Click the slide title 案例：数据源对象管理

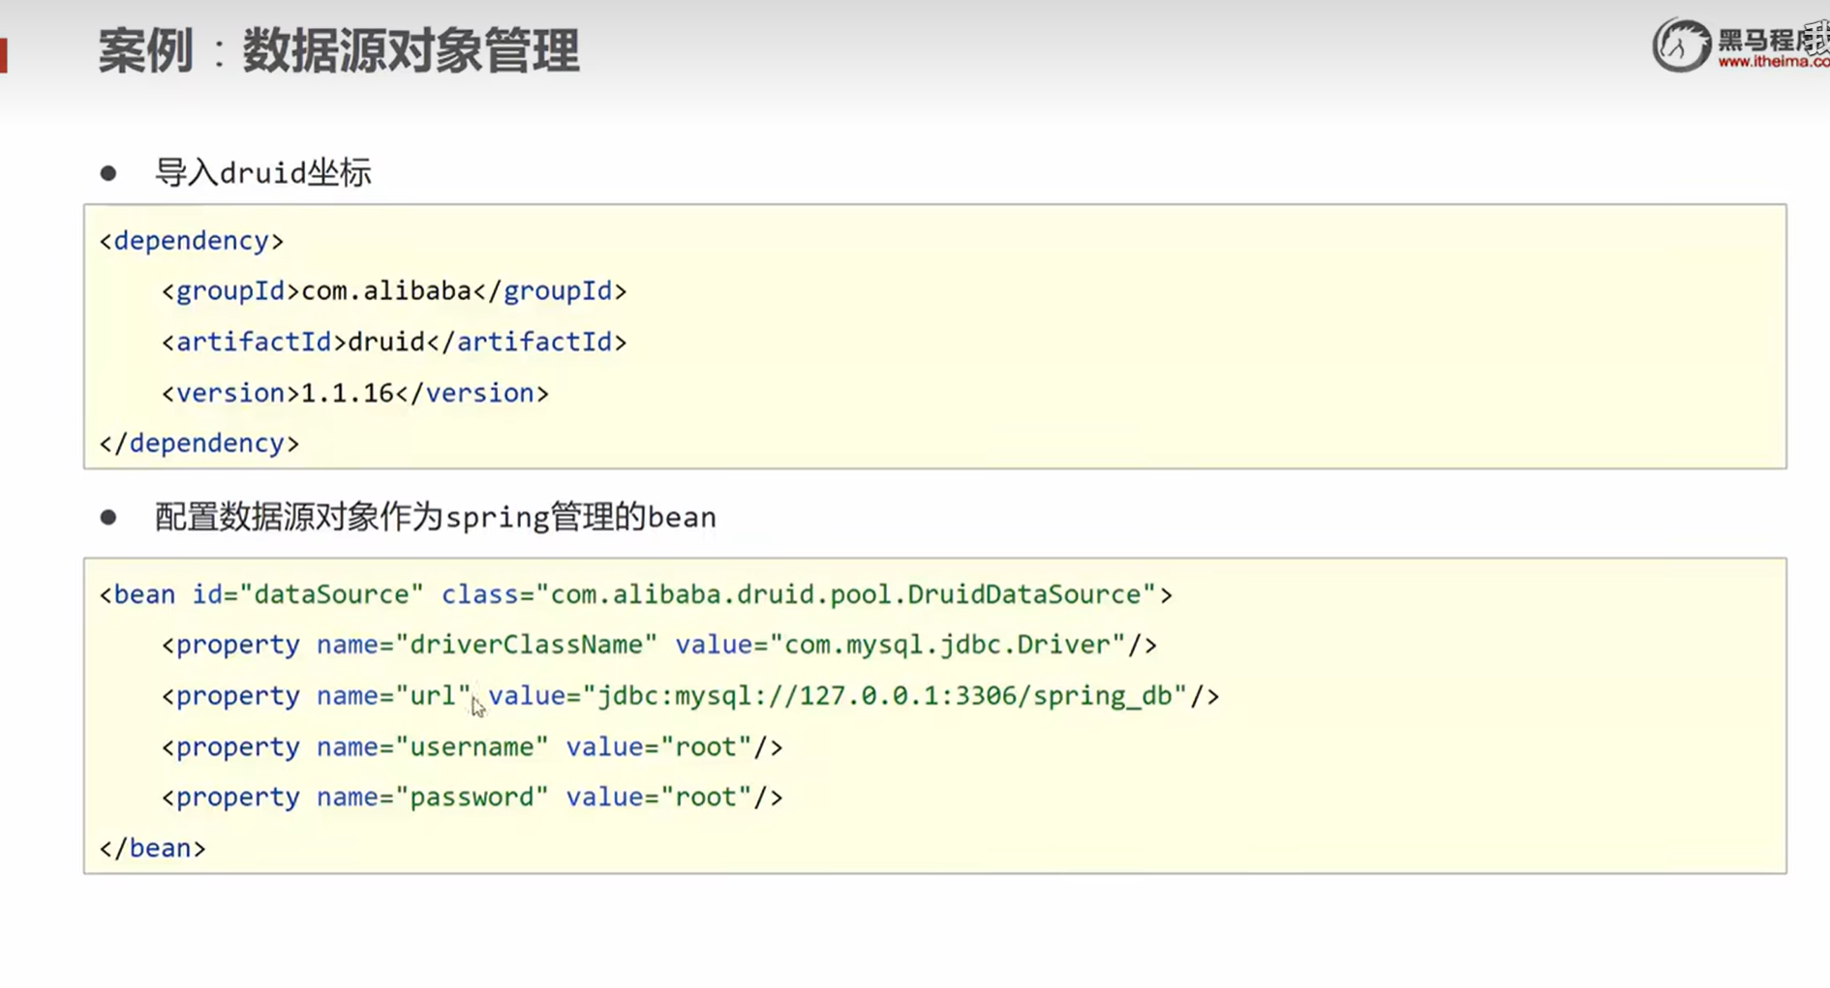coord(339,50)
